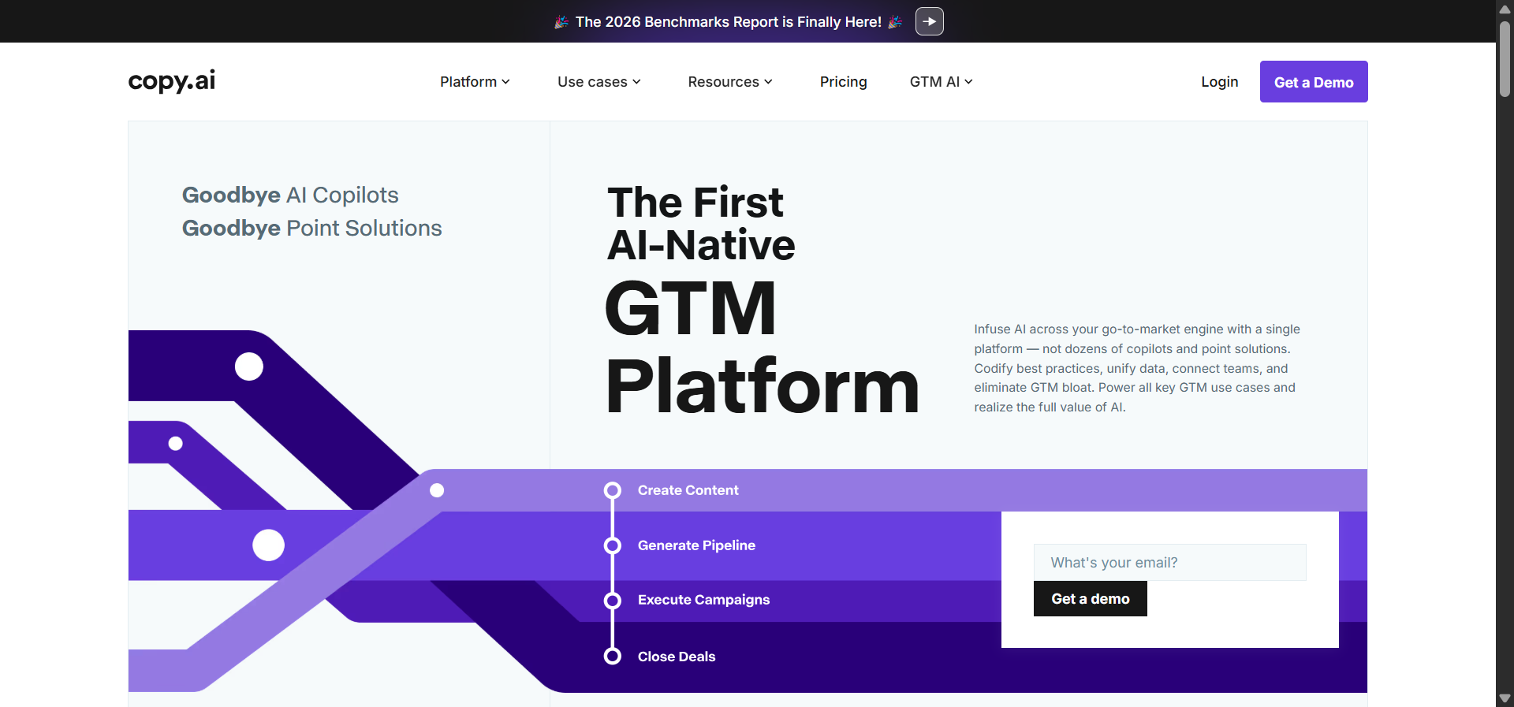Select the Generate Pipeline step
The height and width of the screenshot is (707, 1514).
(x=696, y=545)
